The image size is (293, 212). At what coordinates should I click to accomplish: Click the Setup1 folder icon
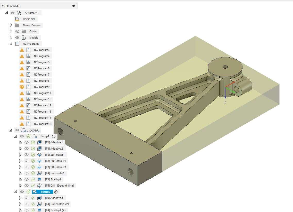tap(35, 136)
